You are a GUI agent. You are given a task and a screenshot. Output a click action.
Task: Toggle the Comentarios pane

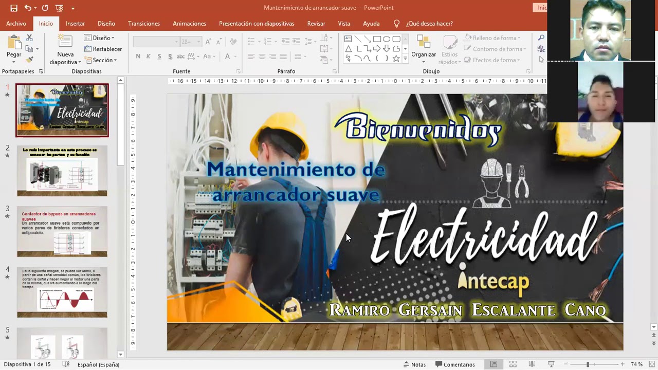(455, 364)
